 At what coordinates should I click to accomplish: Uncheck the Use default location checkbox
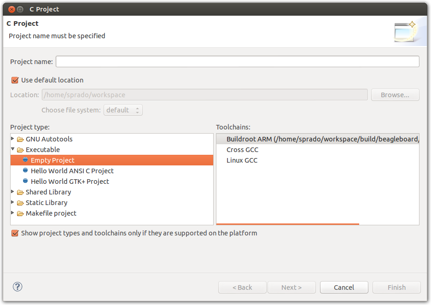coord(15,80)
